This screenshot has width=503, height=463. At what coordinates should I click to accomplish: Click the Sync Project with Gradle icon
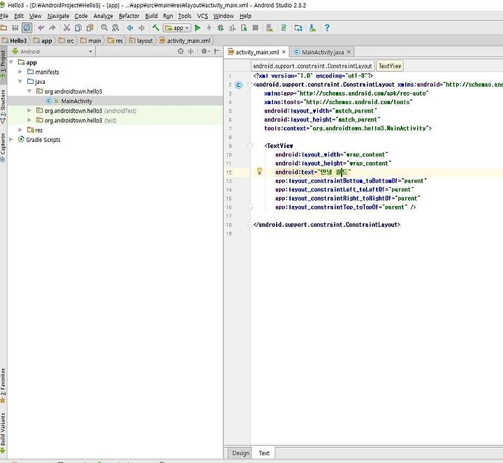284,28
